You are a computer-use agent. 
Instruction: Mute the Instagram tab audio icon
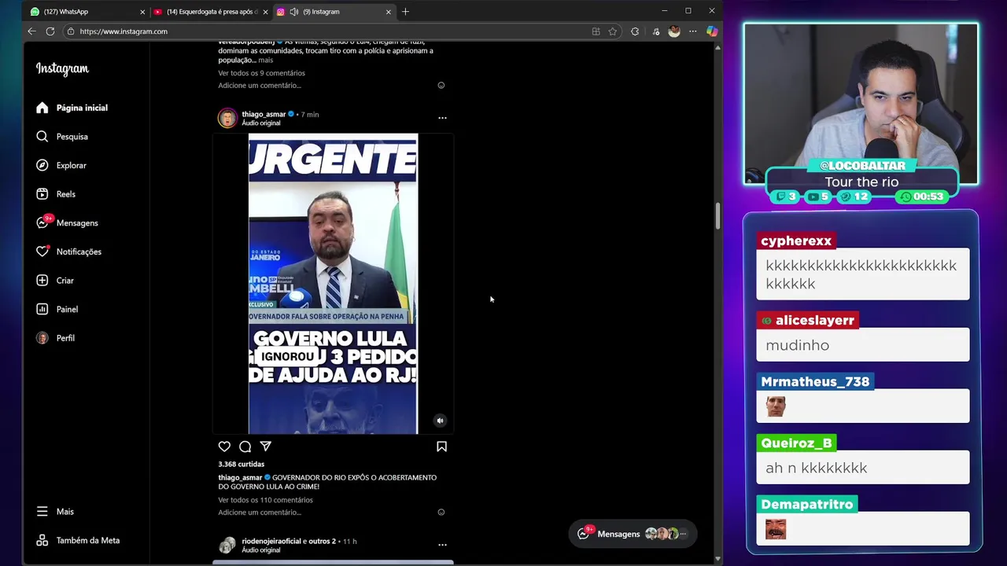[x=293, y=12]
